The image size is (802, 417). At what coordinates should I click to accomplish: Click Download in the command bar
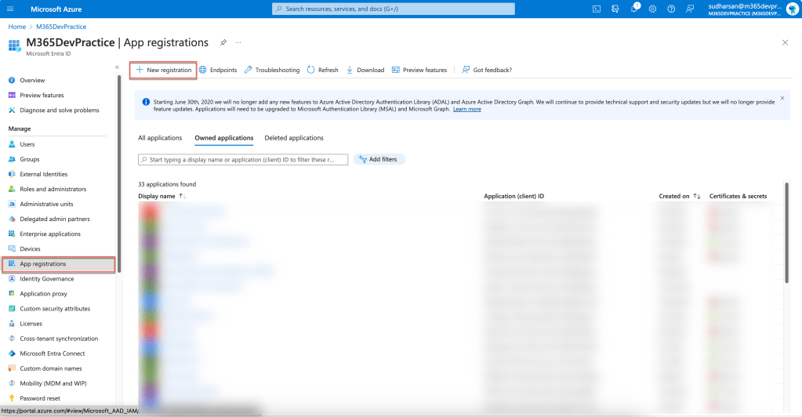(365, 70)
